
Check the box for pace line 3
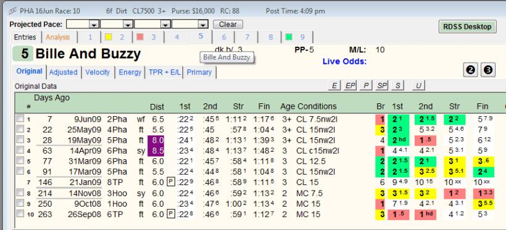pyautogui.click(x=20, y=140)
